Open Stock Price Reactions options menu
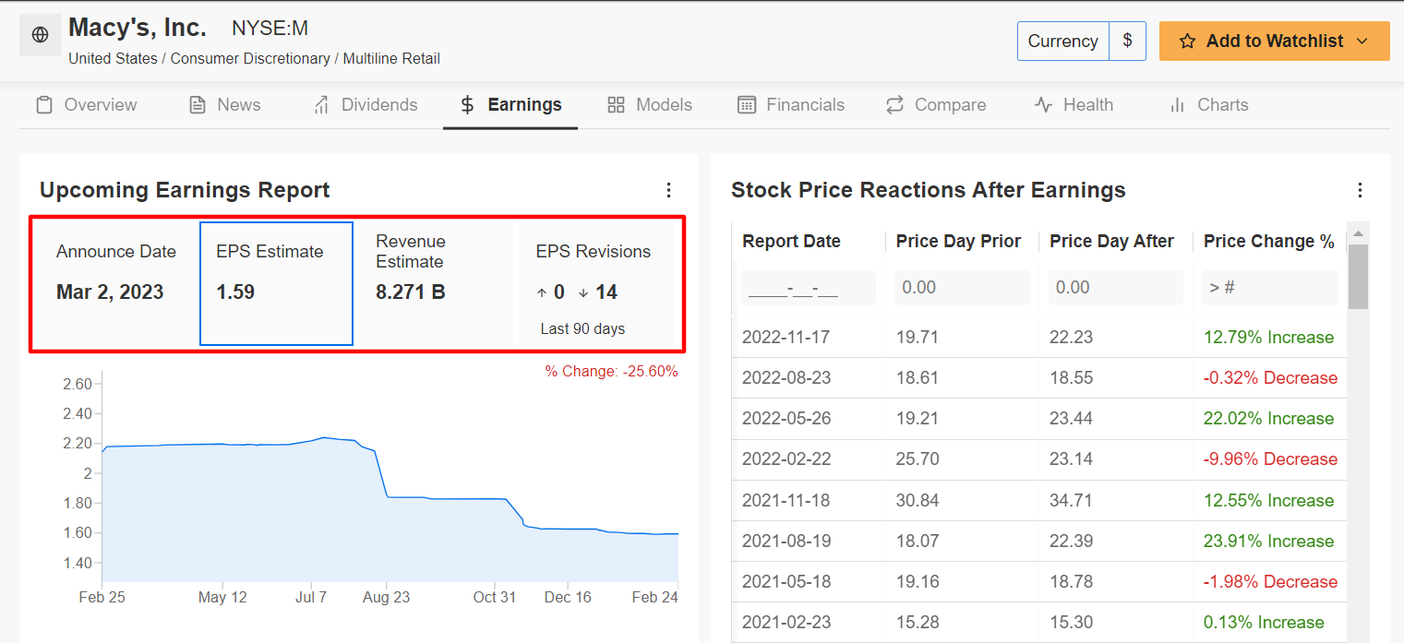Screen dimensions: 1404x643 [x=1360, y=190]
